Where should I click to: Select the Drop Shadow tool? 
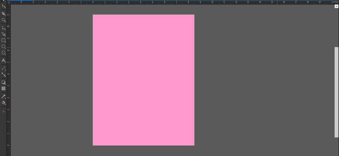pyautogui.click(x=3, y=82)
